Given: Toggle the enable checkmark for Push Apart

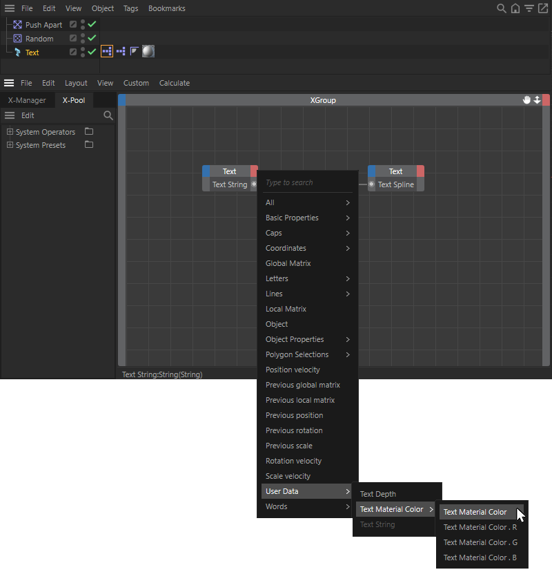Looking at the screenshot, I should [x=91, y=24].
